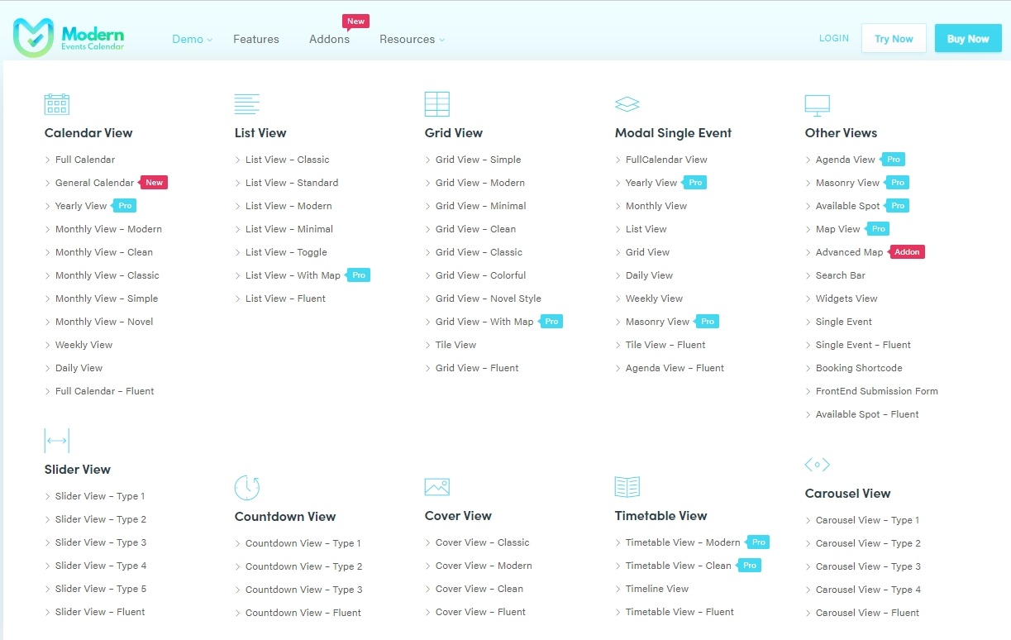Click the Other Views monitor icon
This screenshot has width=1011, height=640.
(817, 105)
